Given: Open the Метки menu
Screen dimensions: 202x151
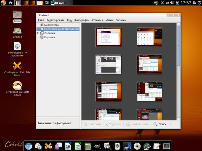Looking at the screenshot, I should click(109, 20).
